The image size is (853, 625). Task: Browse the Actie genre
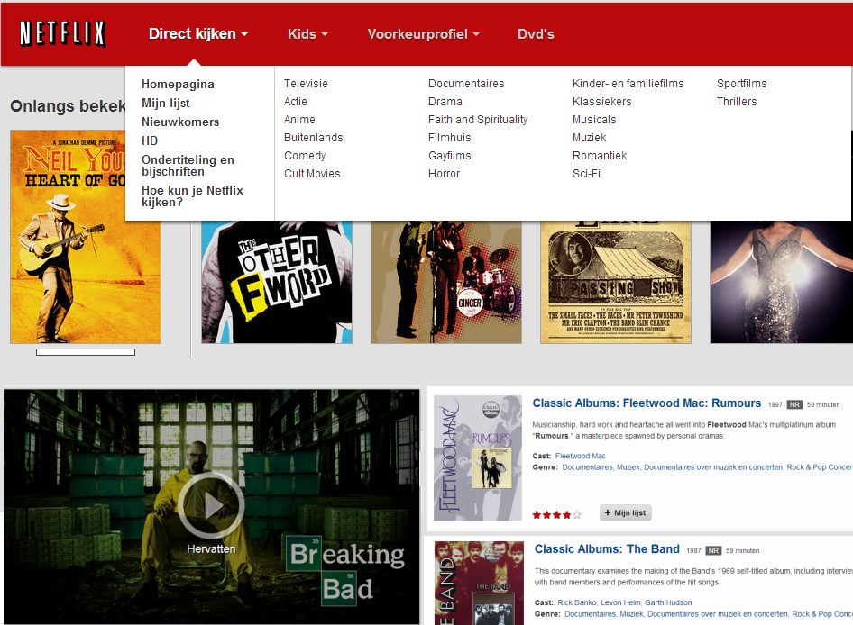point(296,102)
